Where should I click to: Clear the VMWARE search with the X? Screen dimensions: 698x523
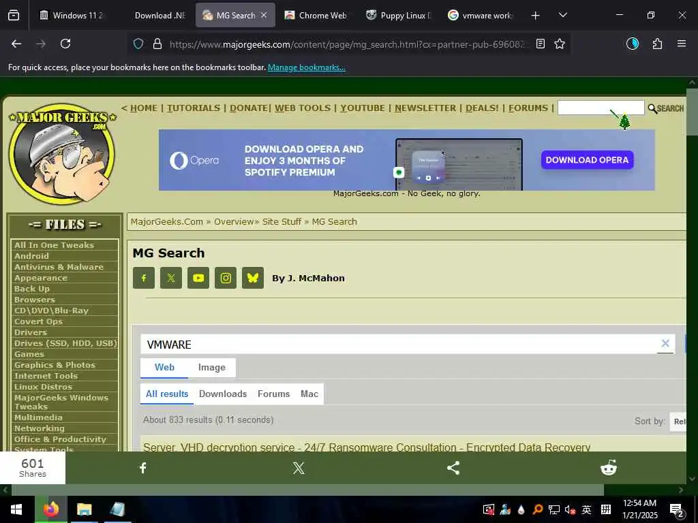(x=665, y=343)
